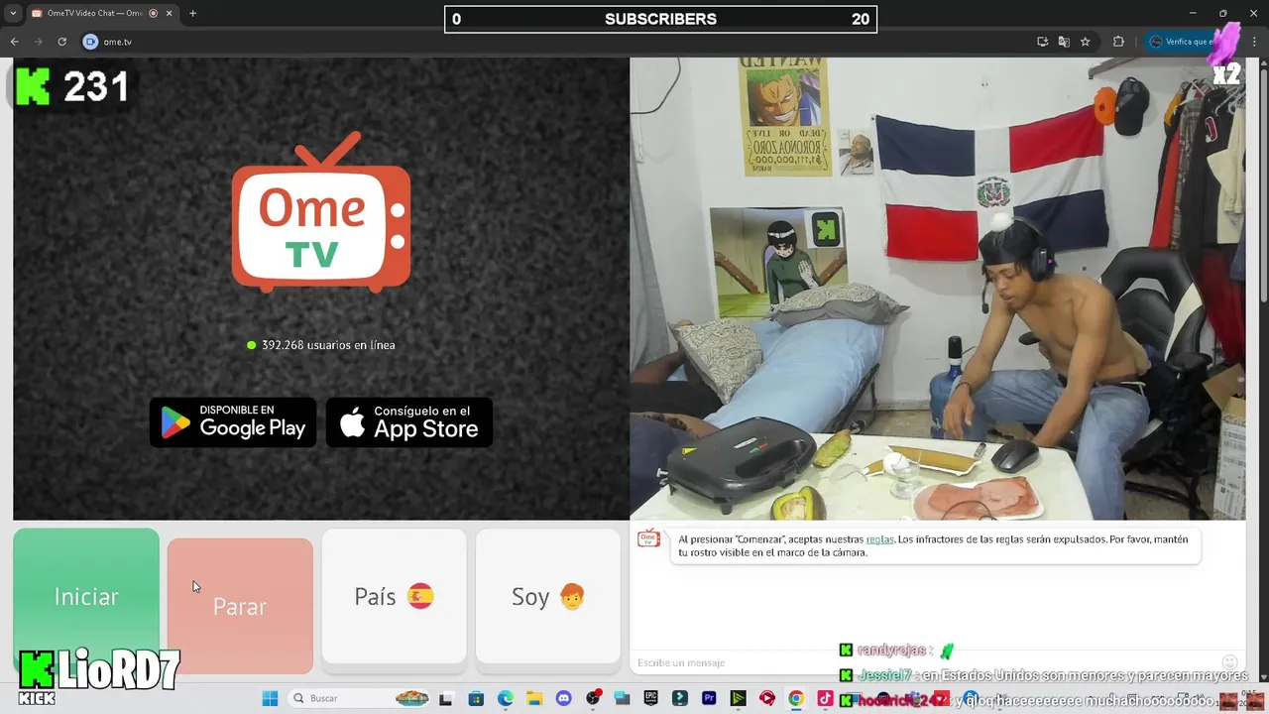1269x714 pixels.
Task: Open the browser extensions puzzle icon
Action: point(1118,42)
